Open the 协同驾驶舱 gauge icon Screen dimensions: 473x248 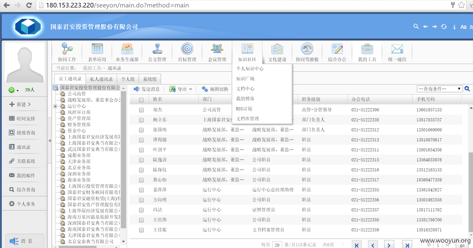coord(307,49)
